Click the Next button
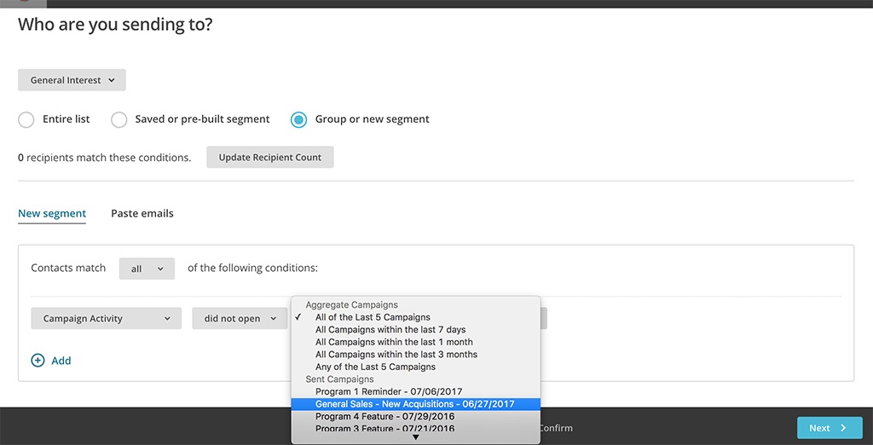The width and height of the screenshot is (873, 445). tap(830, 428)
